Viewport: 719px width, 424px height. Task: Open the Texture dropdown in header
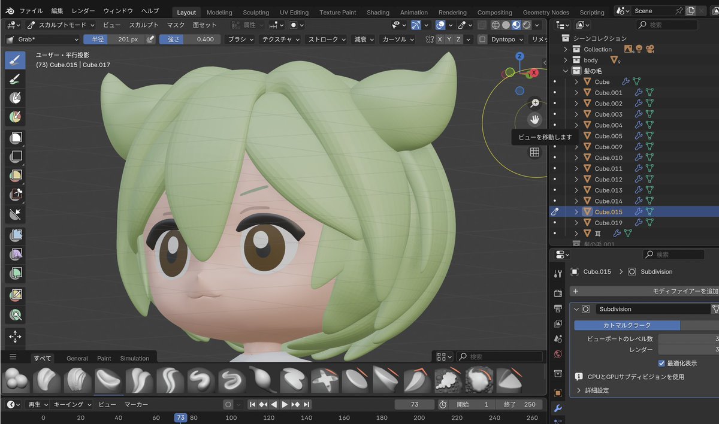click(x=281, y=39)
